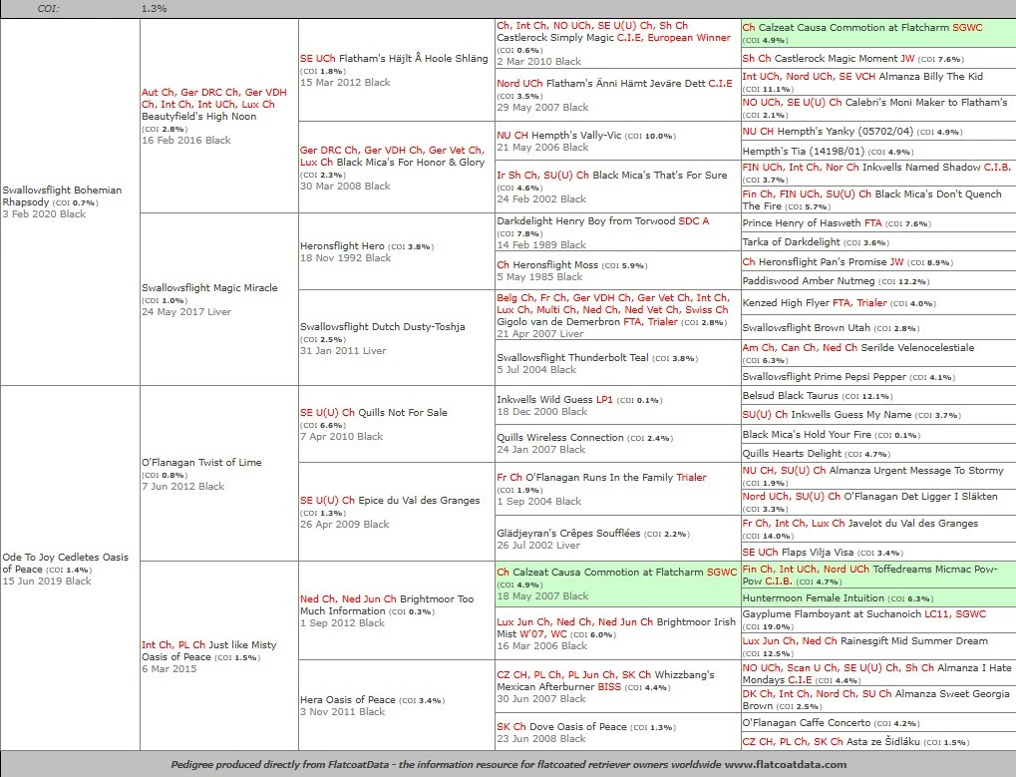Select "Serilde Velenocelestiale" entry
This screenshot has height=777, width=1016.
click(x=917, y=348)
